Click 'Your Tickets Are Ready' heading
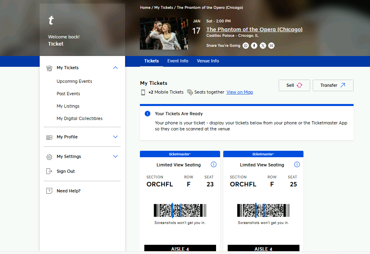This screenshot has height=254, width=370. click(x=179, y=114)
